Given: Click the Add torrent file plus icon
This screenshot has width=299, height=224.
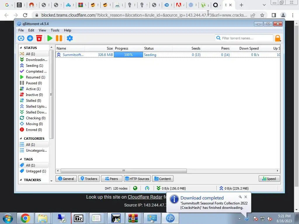Looking at the screenshot, I should [30, 38].
